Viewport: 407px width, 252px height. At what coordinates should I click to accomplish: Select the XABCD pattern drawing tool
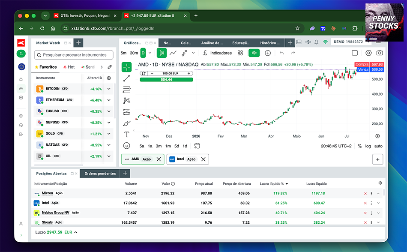[127, 101]
